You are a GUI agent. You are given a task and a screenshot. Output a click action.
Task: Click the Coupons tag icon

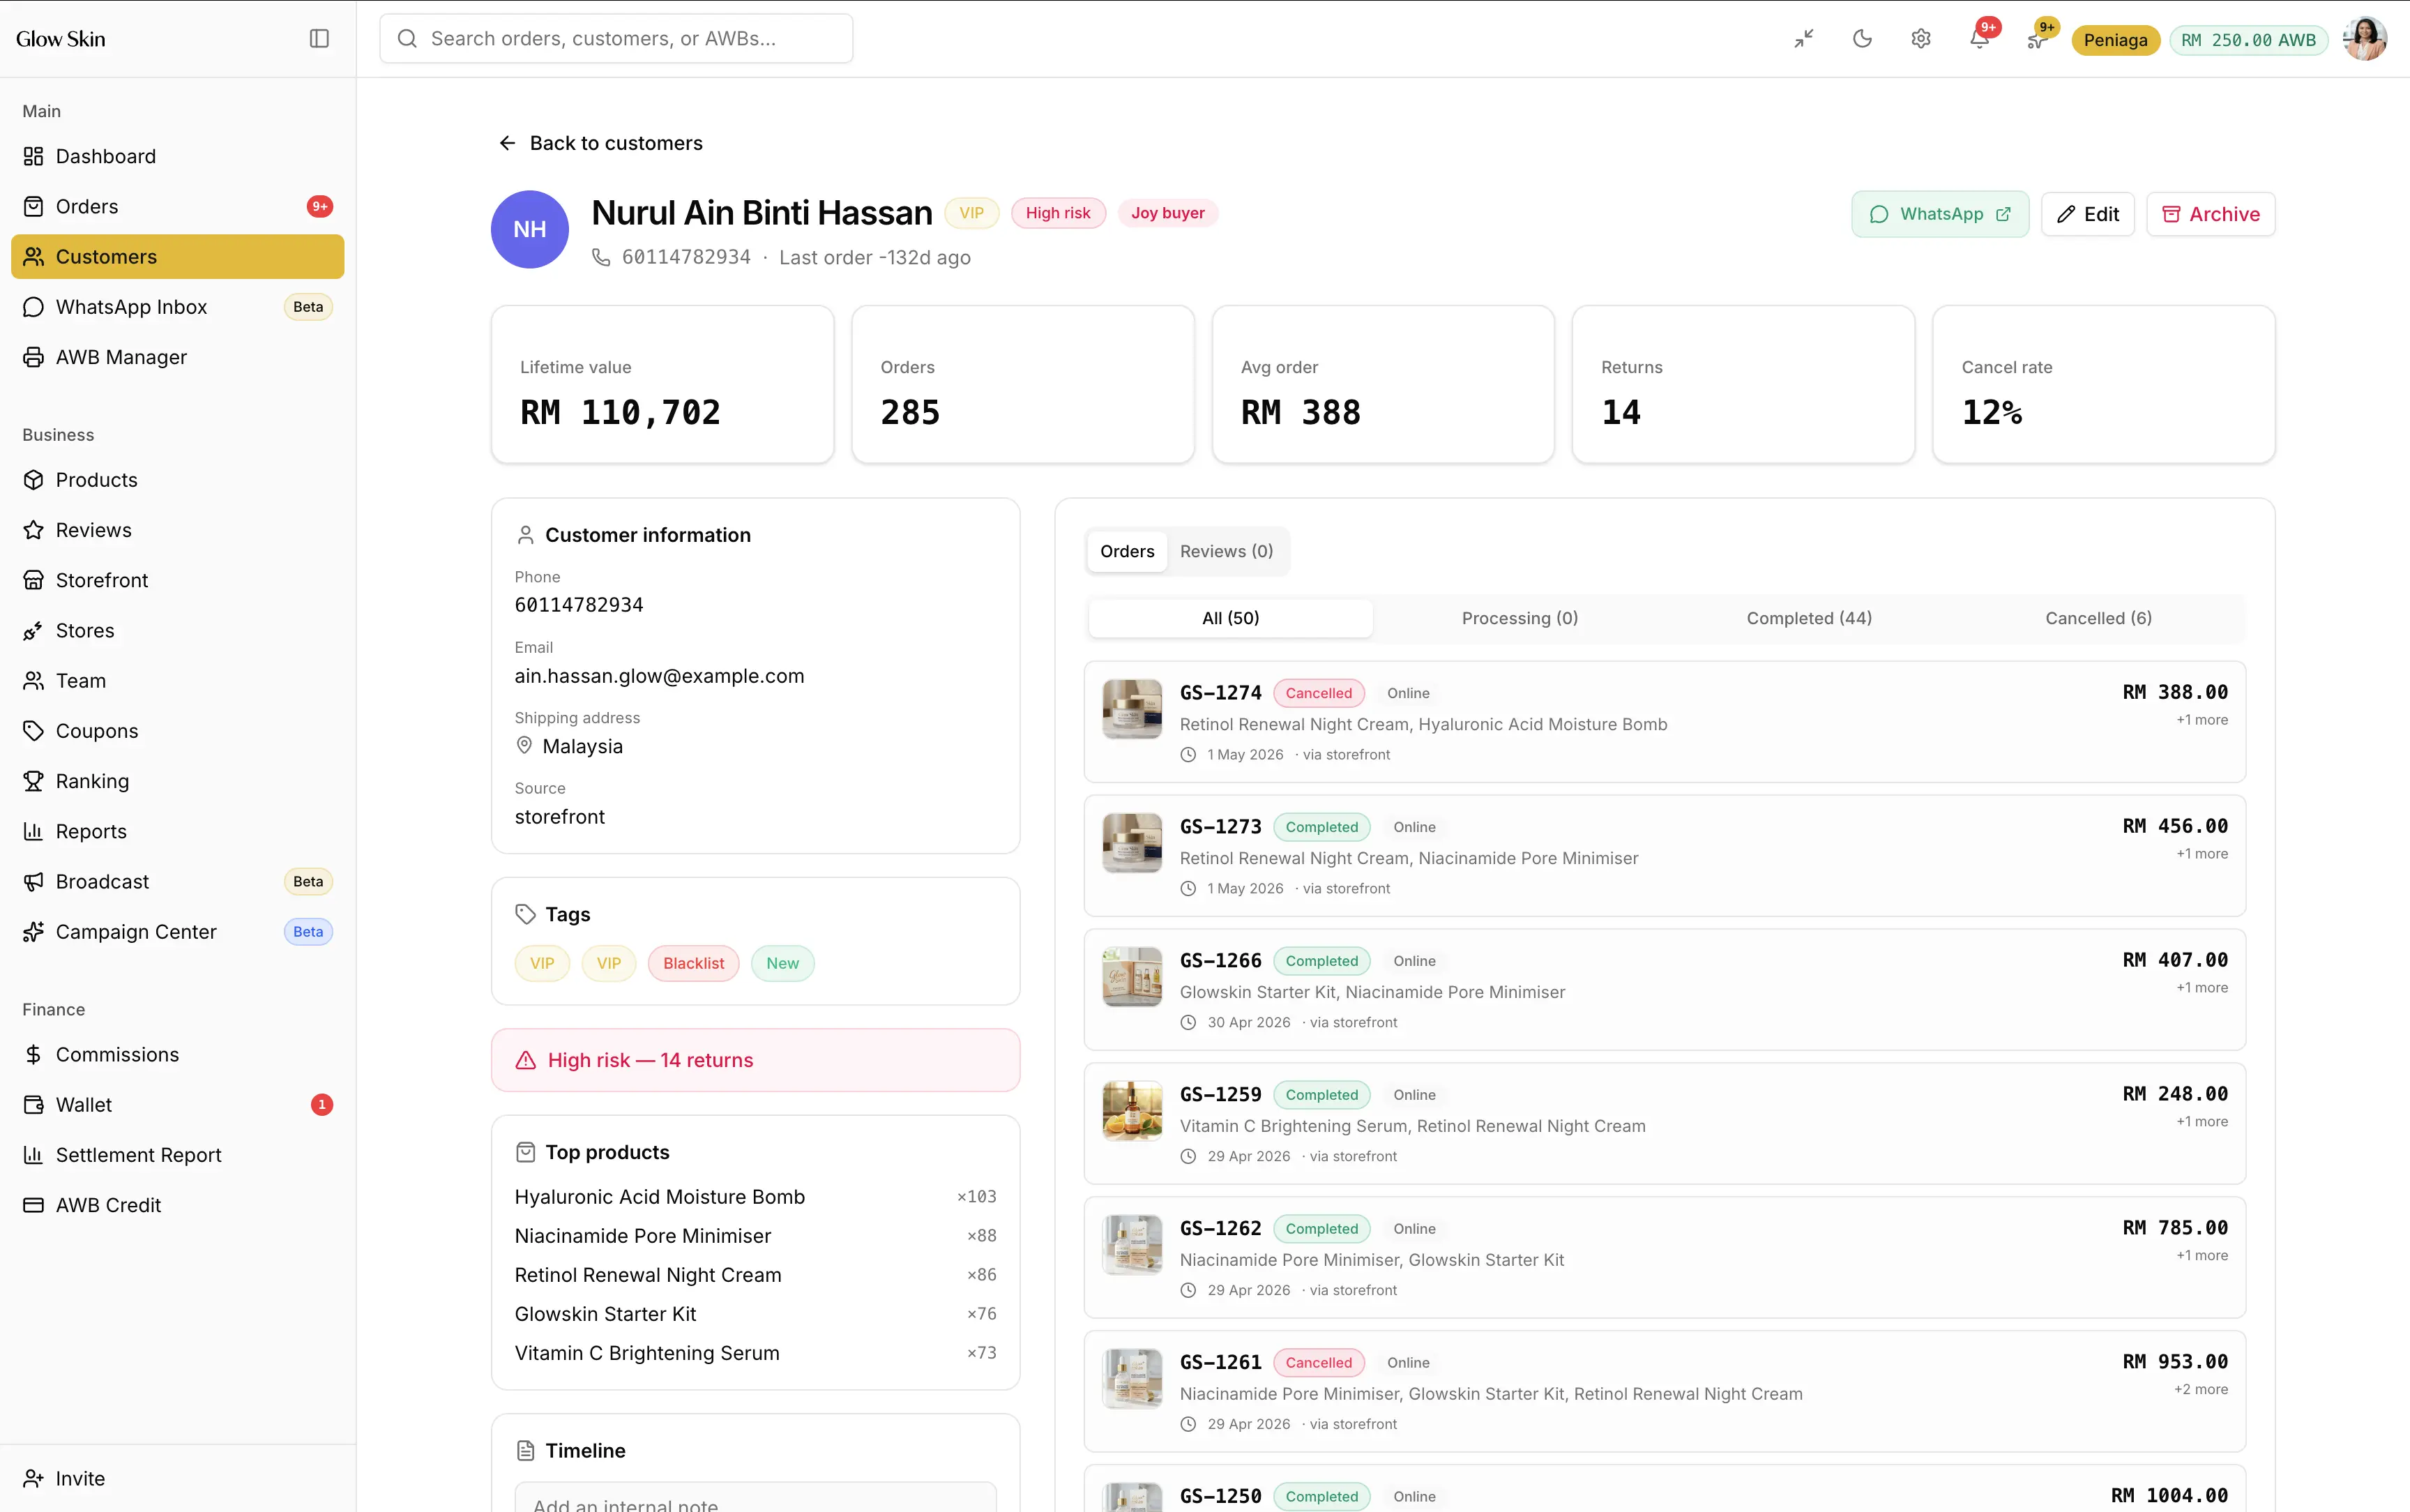pyautogui.click(x=34, y=731)
